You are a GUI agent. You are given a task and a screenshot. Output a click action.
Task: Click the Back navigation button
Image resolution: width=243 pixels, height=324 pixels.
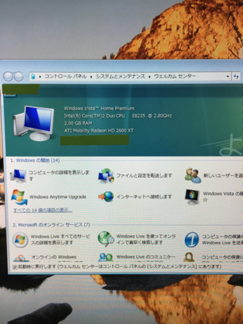tap(8, 76)
